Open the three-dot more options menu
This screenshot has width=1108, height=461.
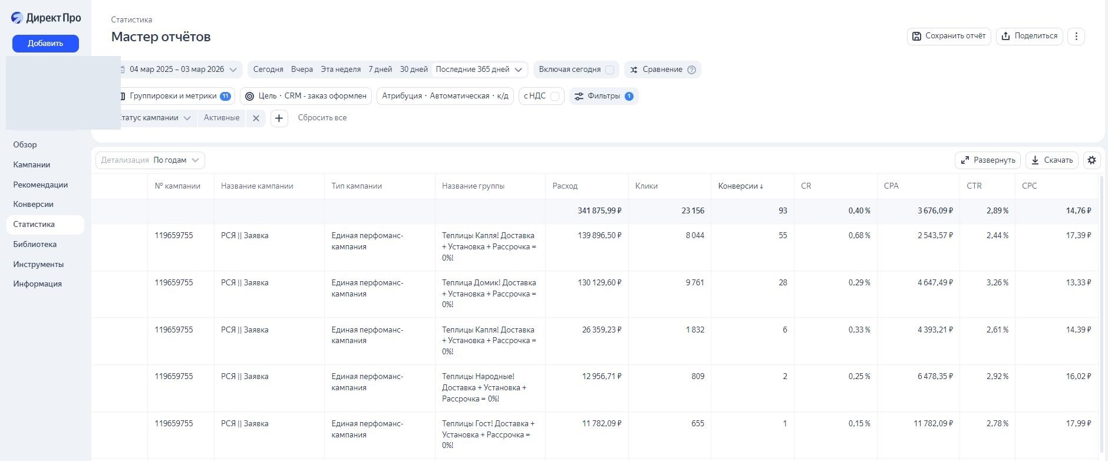tap(1076, 36)
